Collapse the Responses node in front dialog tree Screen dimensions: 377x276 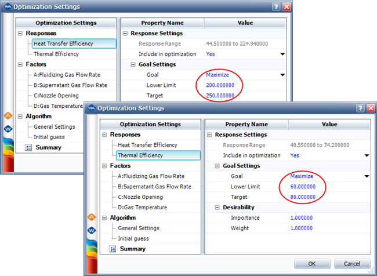click(104, 135)
